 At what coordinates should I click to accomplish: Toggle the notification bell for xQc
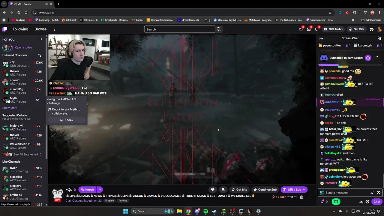tap(223, 190)
